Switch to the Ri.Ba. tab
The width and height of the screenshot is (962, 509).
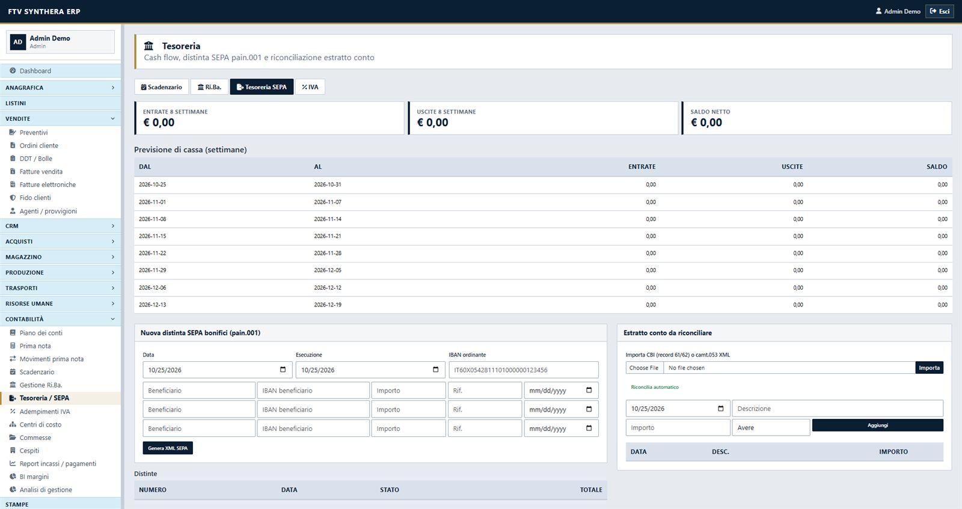(x=209, y=87)
